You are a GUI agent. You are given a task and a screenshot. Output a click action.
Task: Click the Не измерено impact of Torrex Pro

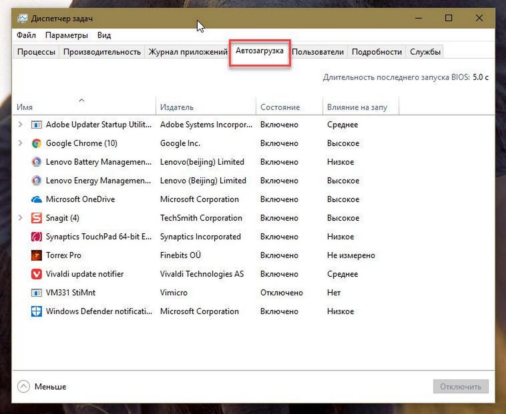[351, 255]
